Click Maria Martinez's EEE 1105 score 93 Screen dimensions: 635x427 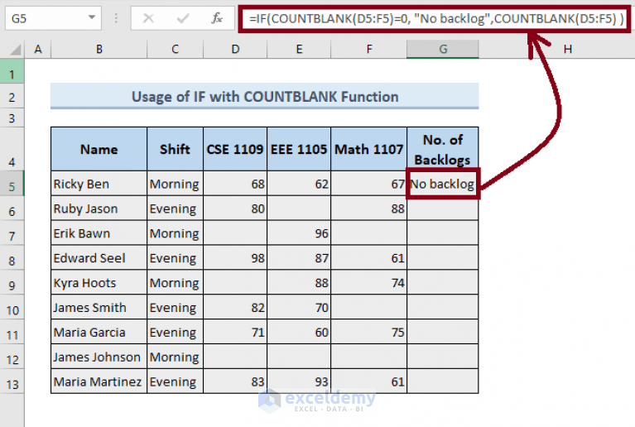coord(299,381)
